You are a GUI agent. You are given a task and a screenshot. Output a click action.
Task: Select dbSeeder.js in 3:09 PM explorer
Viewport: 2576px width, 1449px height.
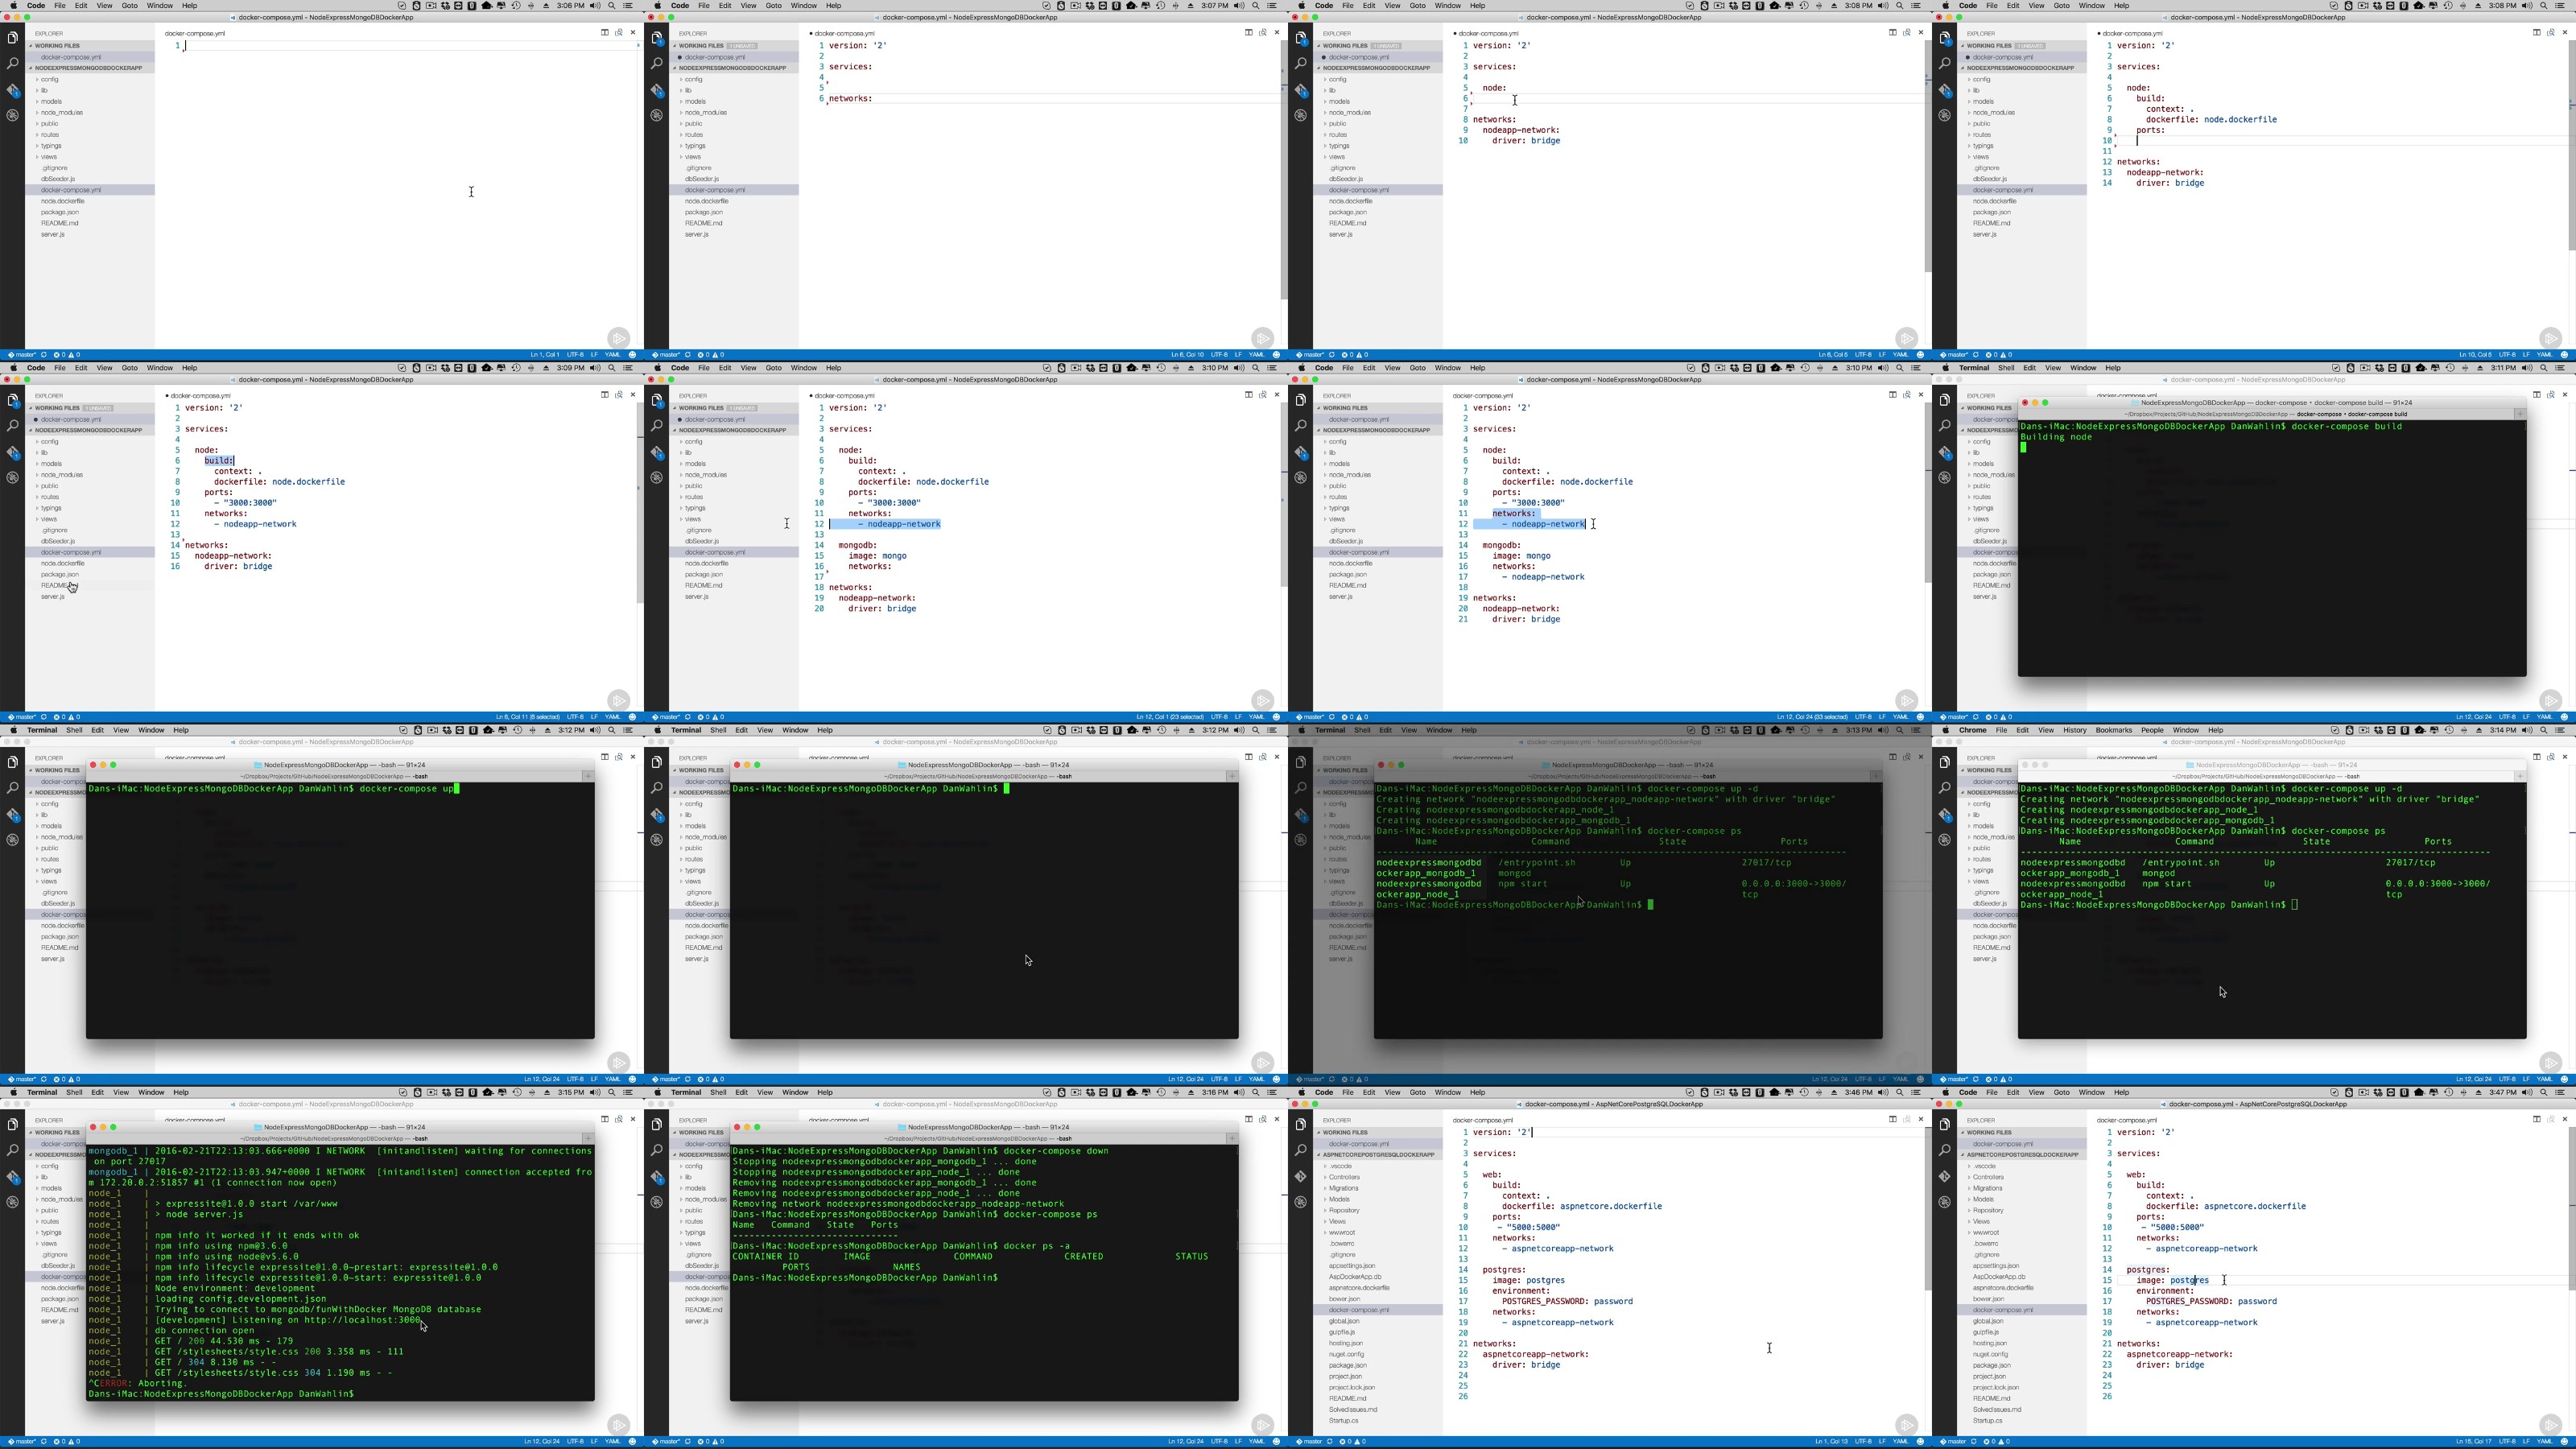(x=58, y=541)
